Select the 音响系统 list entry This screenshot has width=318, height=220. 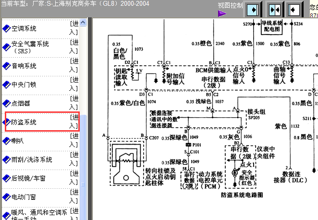(x=24, y=66)
